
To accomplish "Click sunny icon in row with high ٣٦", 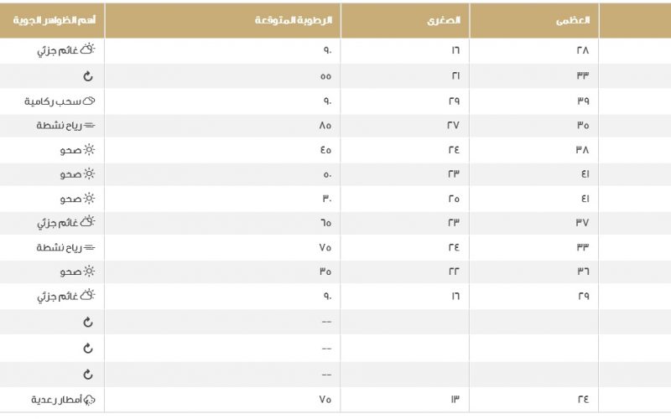I will pyautogui.click(x=89, y=271).
